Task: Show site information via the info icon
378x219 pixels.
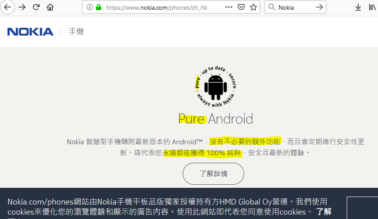Action: (90, 7)
